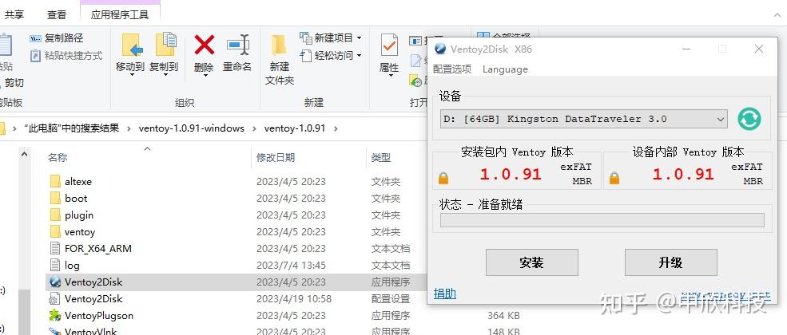Click the 新建项目 new item icon
Viewport: 787px width, 335px height.
306,37
